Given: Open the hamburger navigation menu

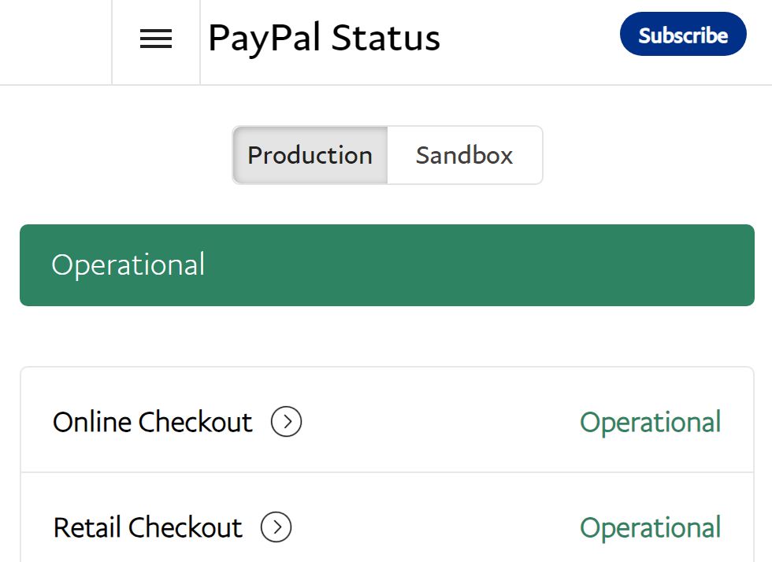Looking at the screenshot, I should point(156,39).
